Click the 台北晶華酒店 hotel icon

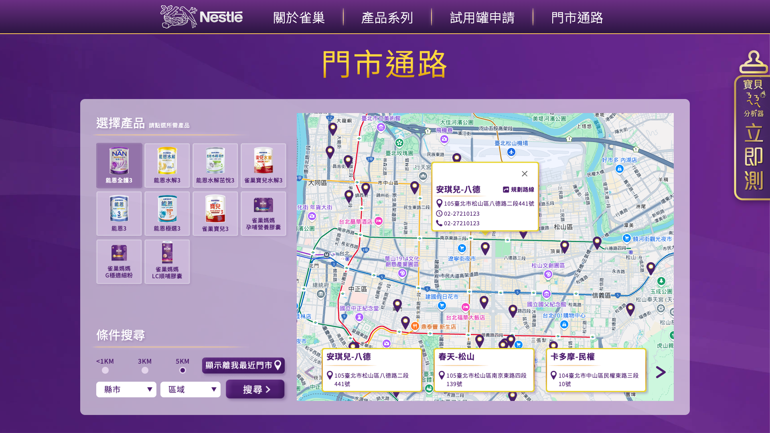tap(379, 221)
